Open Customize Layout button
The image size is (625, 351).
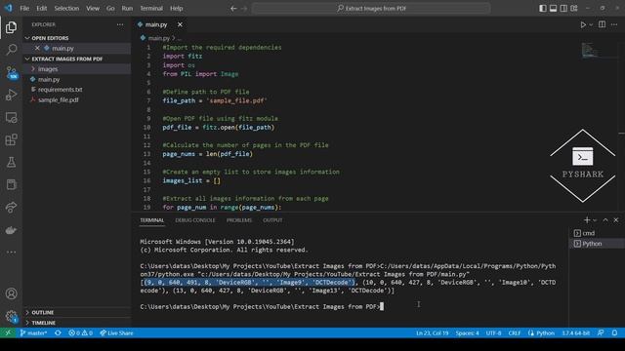574,9
